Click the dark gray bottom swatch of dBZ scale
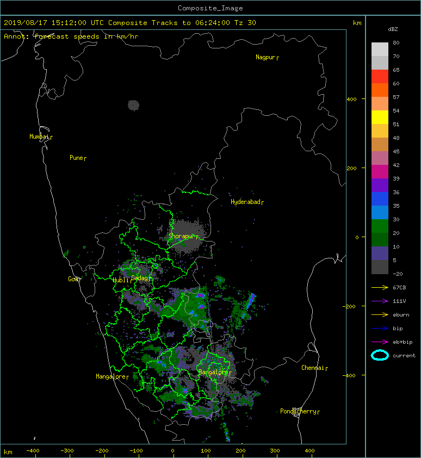Screen dimensions: 421x458 tap(380, 267)
